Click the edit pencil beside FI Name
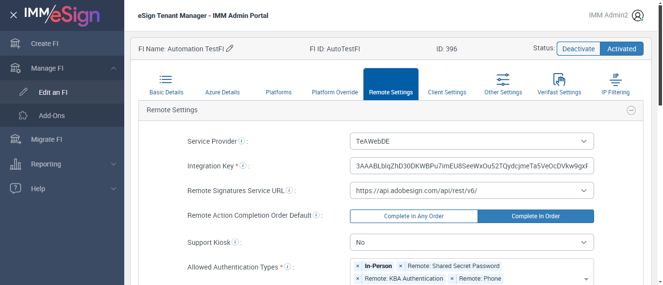The image size is (663, 285). coord(230,48)
